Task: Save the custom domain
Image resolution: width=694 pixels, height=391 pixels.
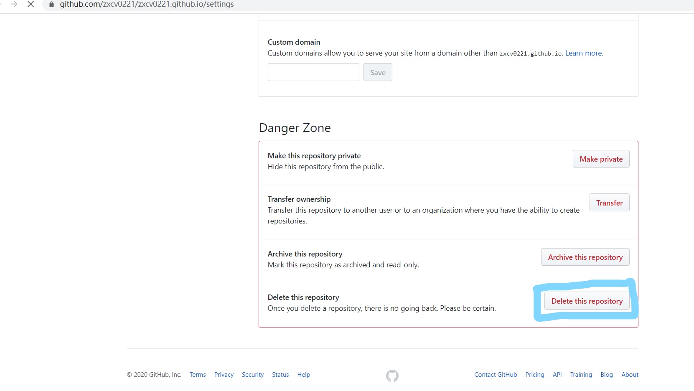Action: (378, 72)
